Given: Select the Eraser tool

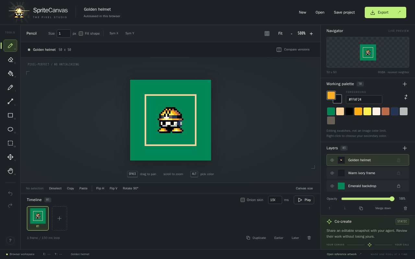Looking at the screenshot, I should tap(10, 60).
